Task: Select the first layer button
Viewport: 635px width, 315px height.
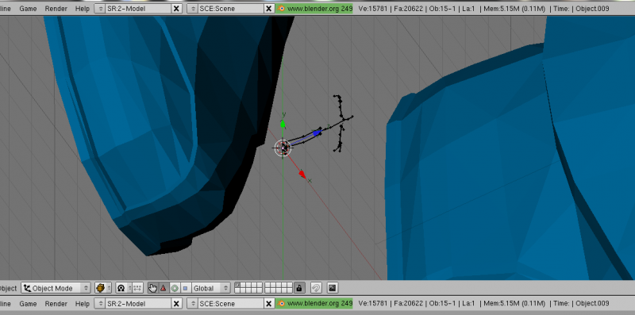Action: [237, 286]
